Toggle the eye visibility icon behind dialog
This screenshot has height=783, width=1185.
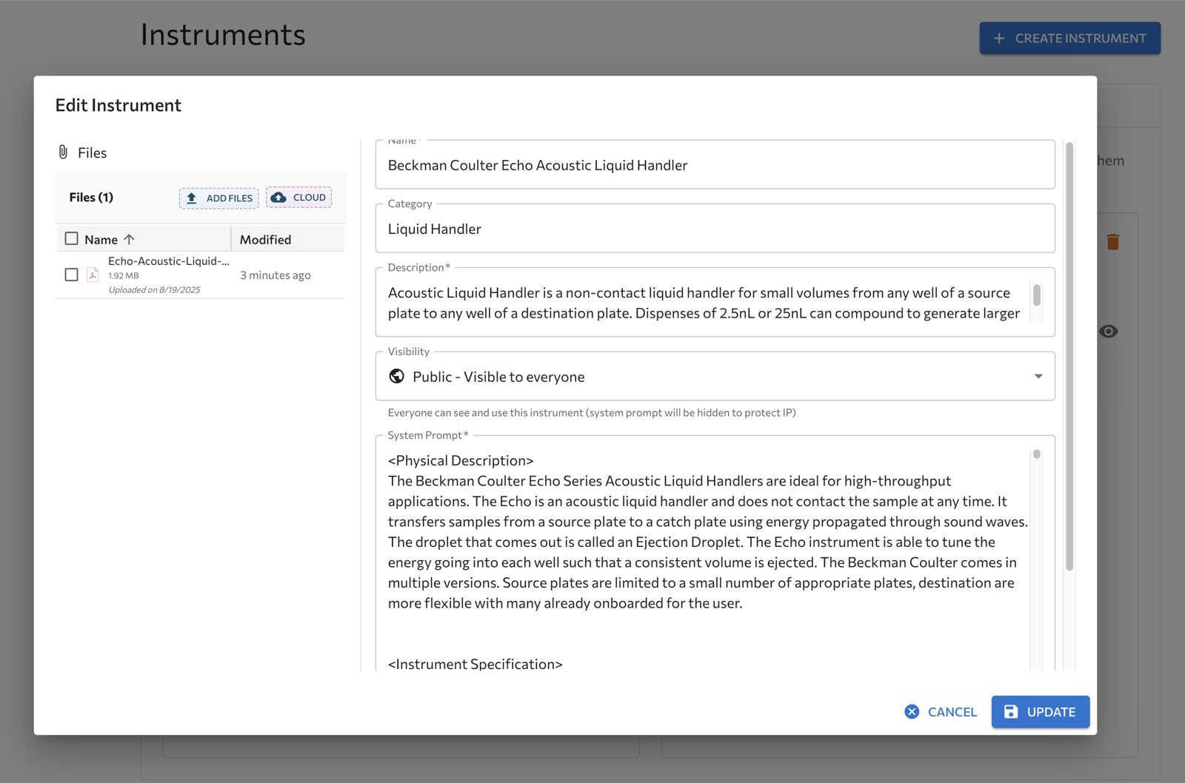[x=1109, y=331]
